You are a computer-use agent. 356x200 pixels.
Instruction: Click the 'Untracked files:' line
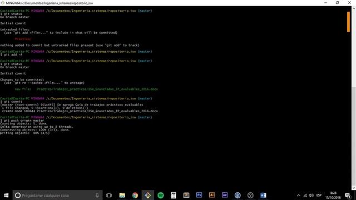point(15,29)
